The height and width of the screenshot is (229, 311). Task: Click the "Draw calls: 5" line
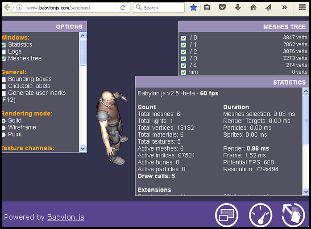point(156,176)
